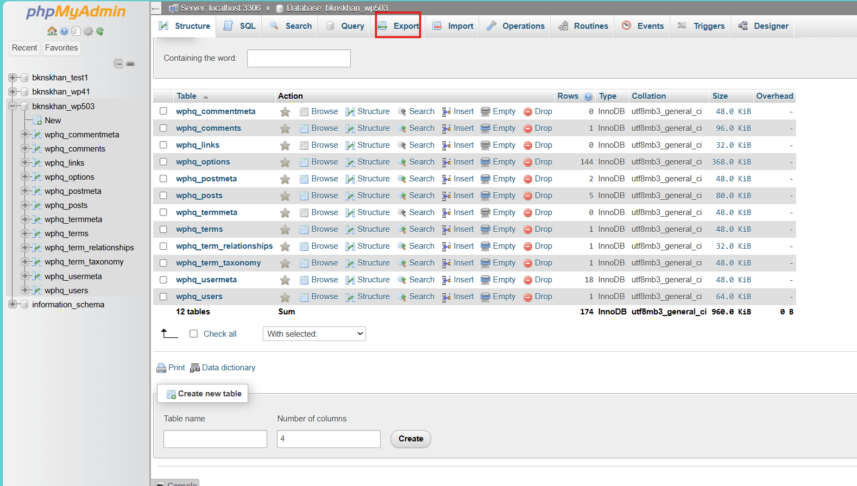Click the help icon beside the Rows header
This screenshot has width=857, height=486.
coord(588,97)
